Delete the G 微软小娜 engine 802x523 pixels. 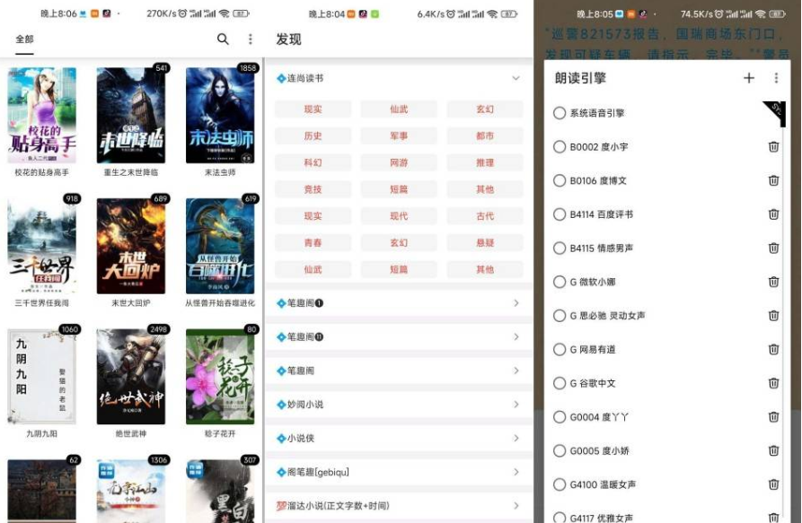tap(773, 282)
